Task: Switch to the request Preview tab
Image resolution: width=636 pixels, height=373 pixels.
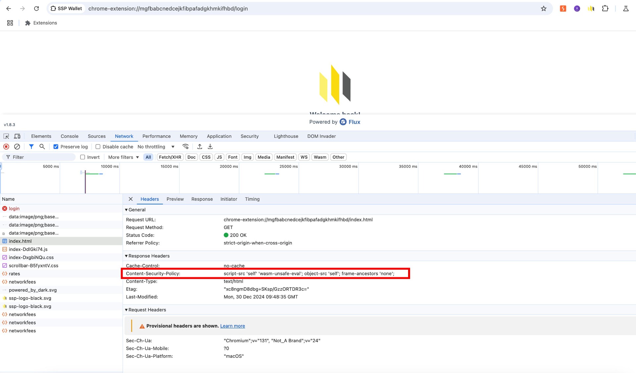Action: (175, 199)
